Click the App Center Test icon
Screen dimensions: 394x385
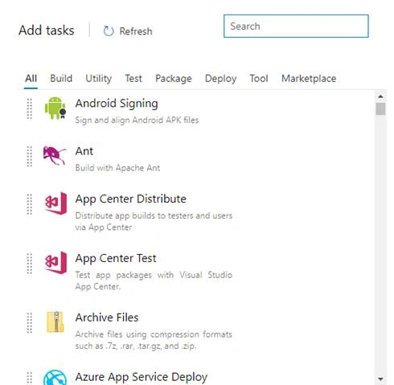[55, 263]
